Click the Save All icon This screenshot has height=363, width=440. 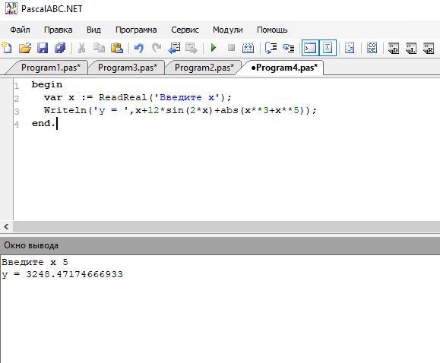pyautogui.click(x=60, y=48)
